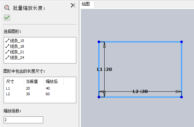
Task: Close the batch scale length panel
Action: point(73,5)
